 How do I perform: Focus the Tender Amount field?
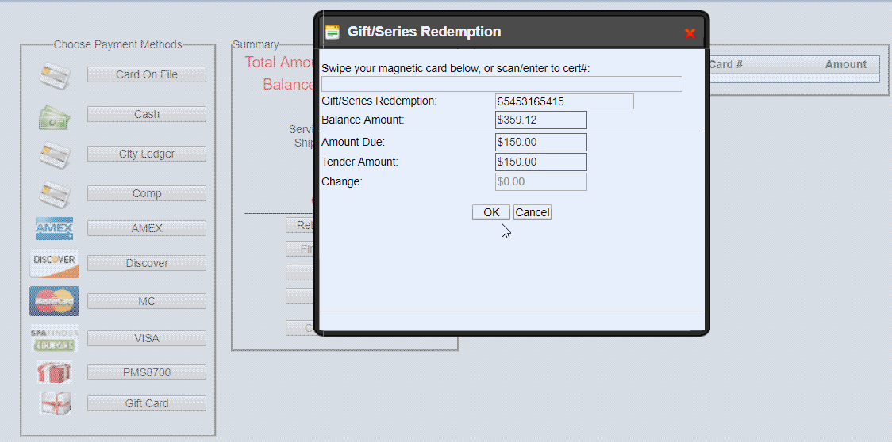tap(541, 162)
